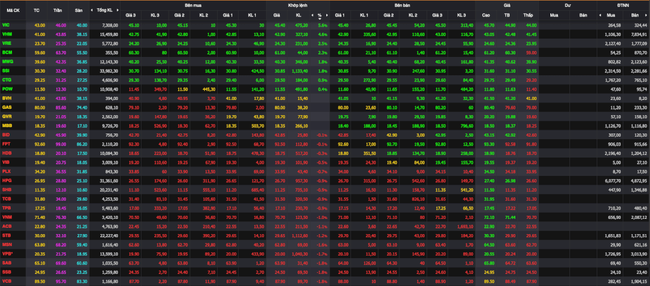Click the Thấp low price column header
The image size is (650, 286).
(x=527, y=15)
